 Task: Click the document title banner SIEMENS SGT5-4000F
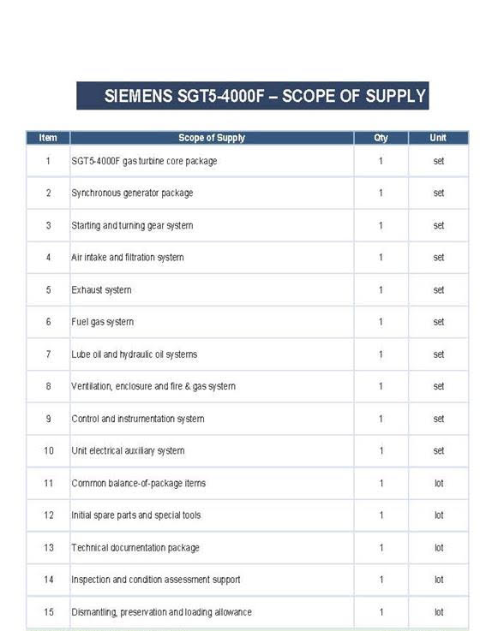[253, 96]
